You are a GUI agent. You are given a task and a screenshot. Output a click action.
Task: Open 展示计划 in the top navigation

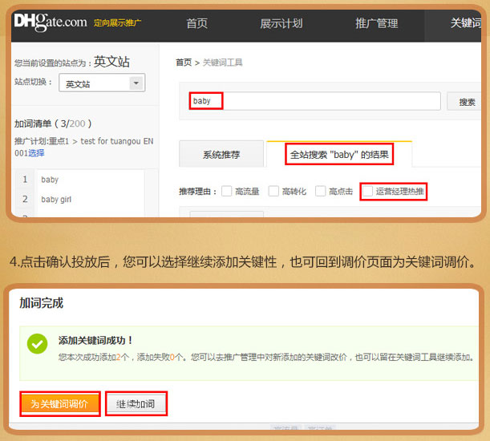coord(281,23)
